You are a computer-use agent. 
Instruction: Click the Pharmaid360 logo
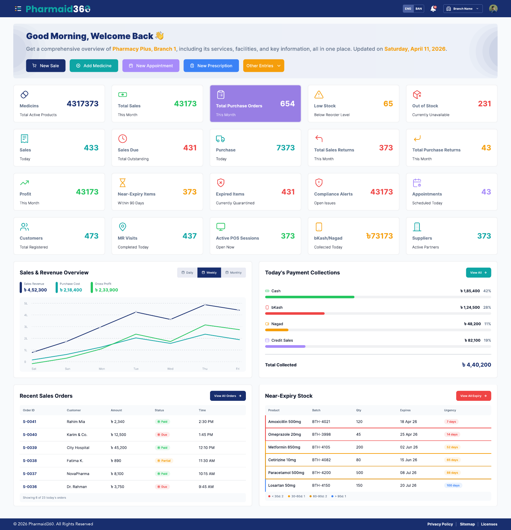pyautogui.click(x=58, y=9)
